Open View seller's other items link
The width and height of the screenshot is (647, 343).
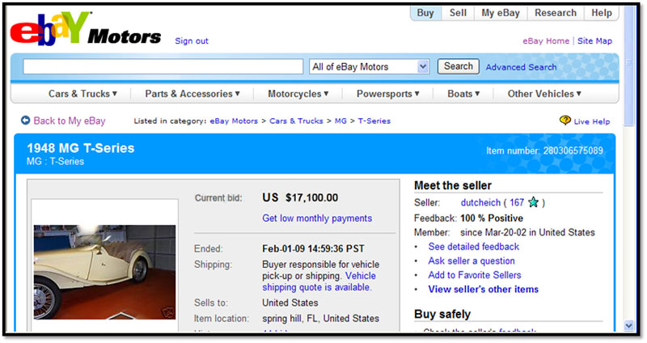coord(483,290)
